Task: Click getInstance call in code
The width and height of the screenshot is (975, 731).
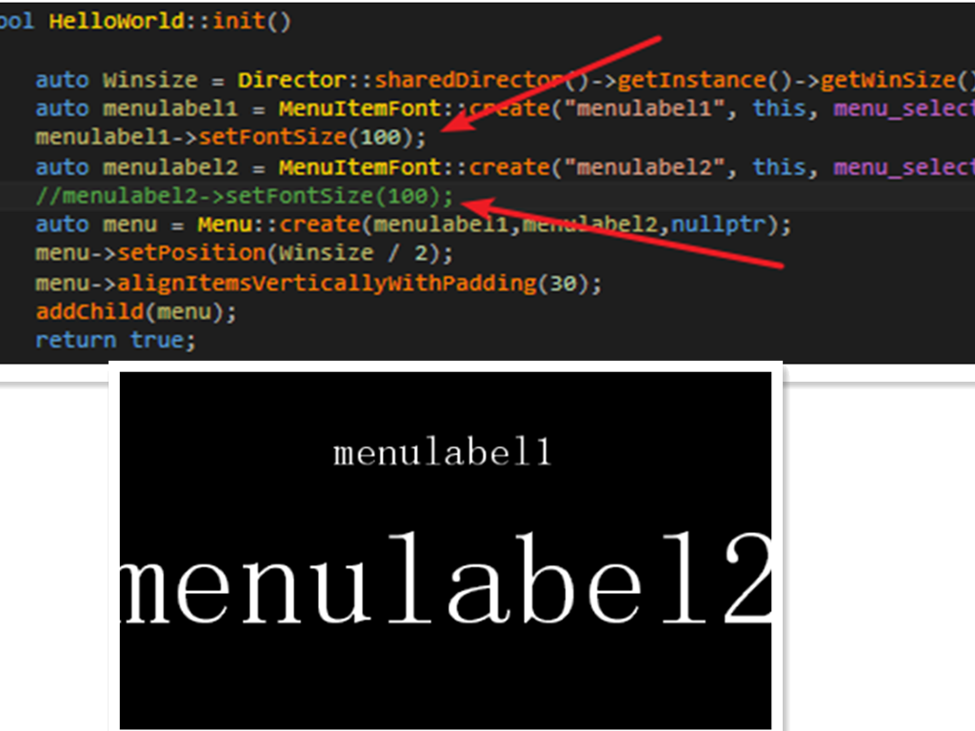Action: click(692, 80)
